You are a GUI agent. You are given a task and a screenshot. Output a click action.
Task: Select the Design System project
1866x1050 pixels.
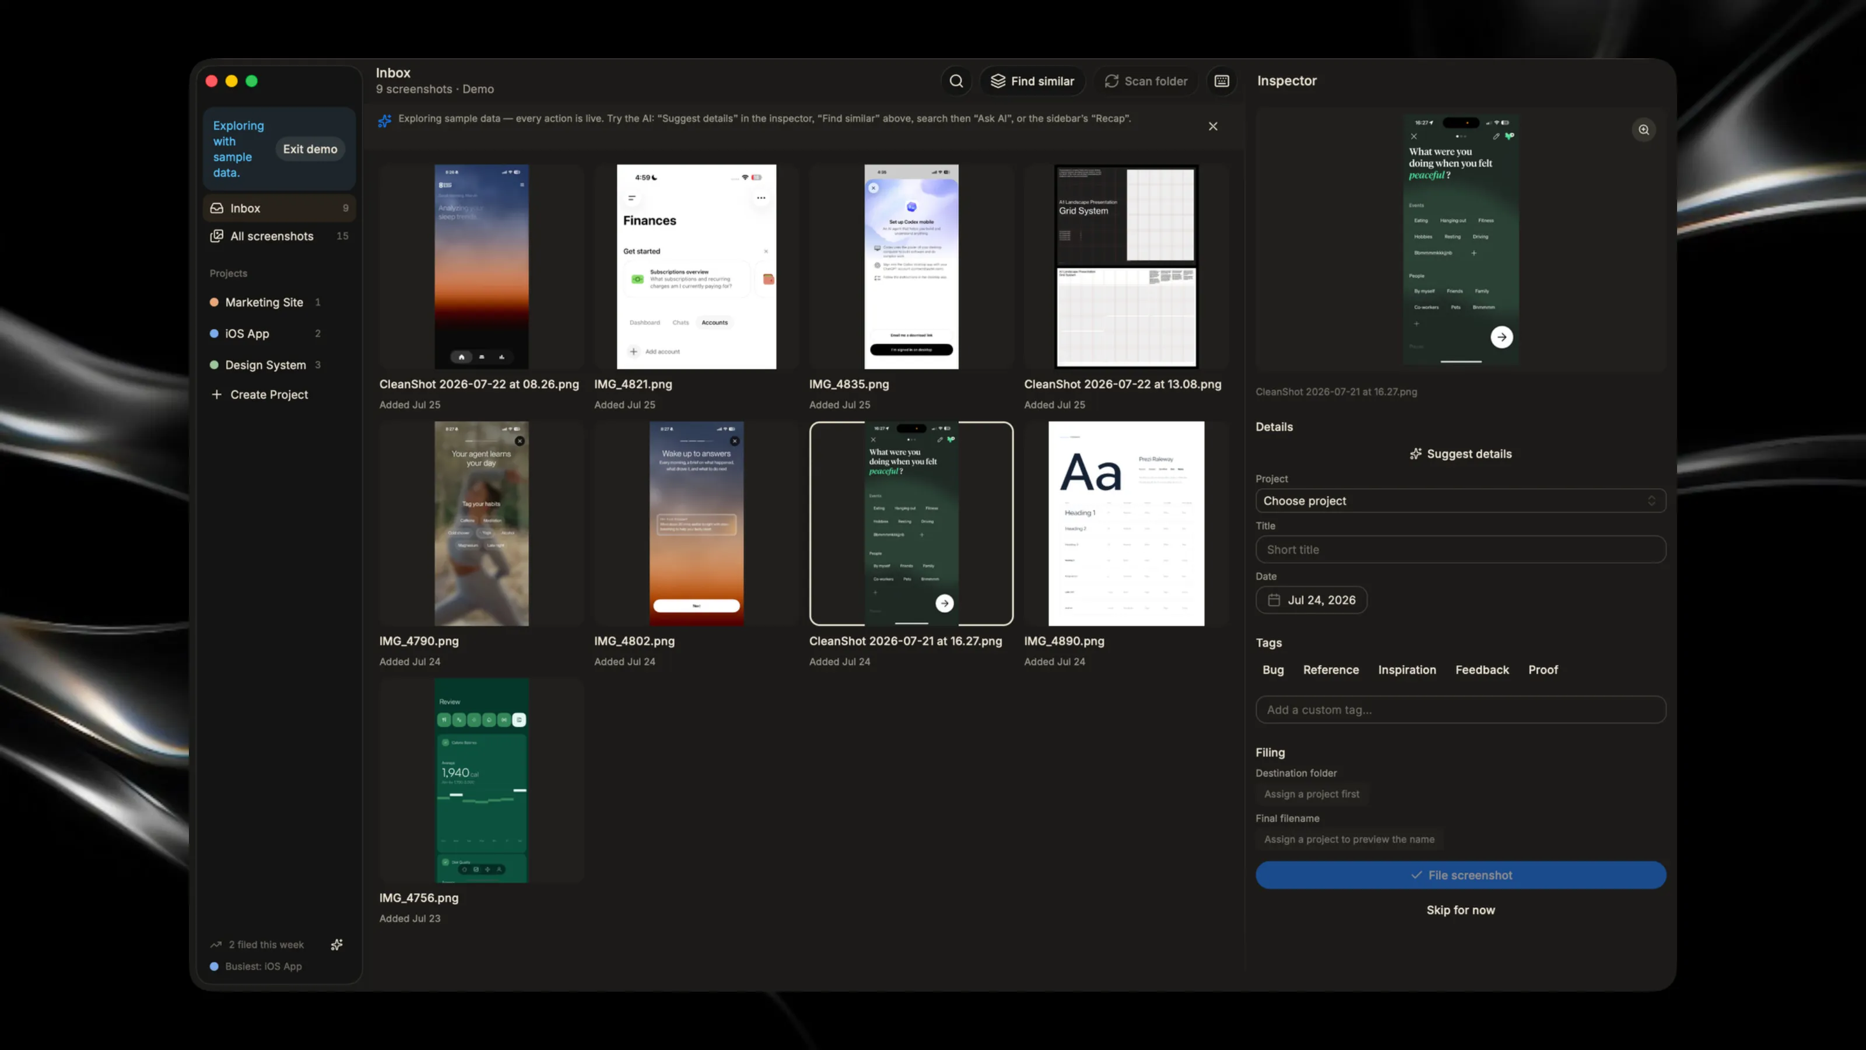[280, 365]
